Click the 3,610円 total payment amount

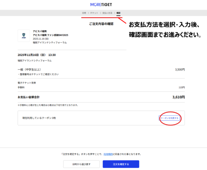(x=178, y=97)
